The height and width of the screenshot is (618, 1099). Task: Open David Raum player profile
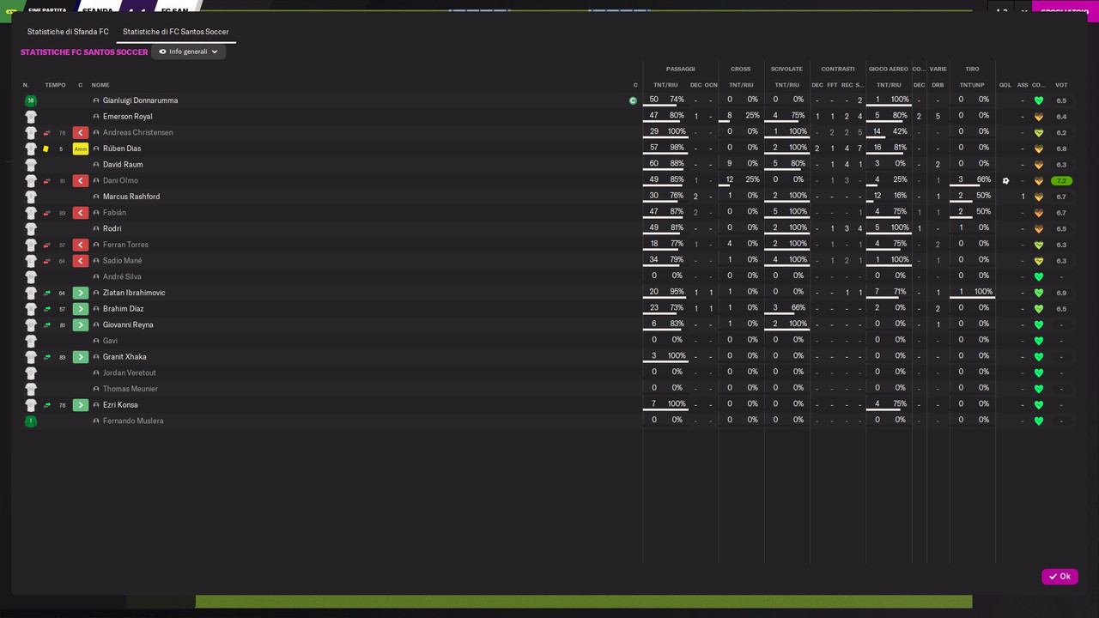123,165
